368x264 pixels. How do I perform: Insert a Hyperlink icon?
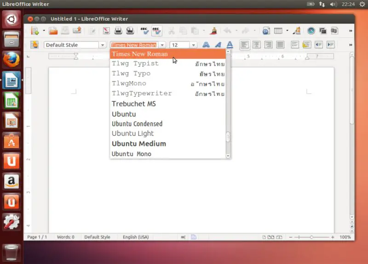pyautogui.click(x=266, y=31)
